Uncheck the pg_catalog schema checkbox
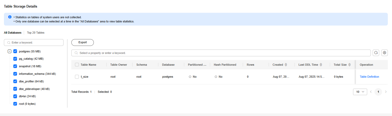This screenshot has height=116, width=392. [15, 59]
